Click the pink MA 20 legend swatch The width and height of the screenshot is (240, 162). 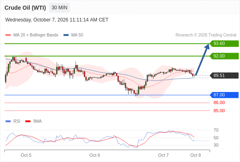pyautogui.click(x=8, y=35)
